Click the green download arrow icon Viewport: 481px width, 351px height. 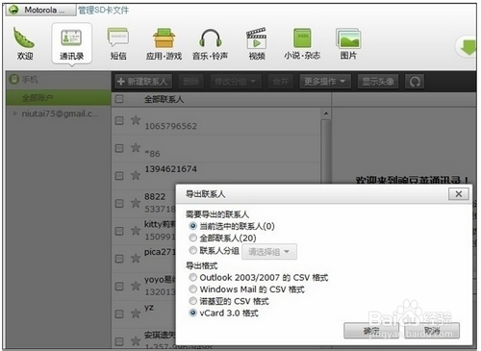click(x=468, y=47)
